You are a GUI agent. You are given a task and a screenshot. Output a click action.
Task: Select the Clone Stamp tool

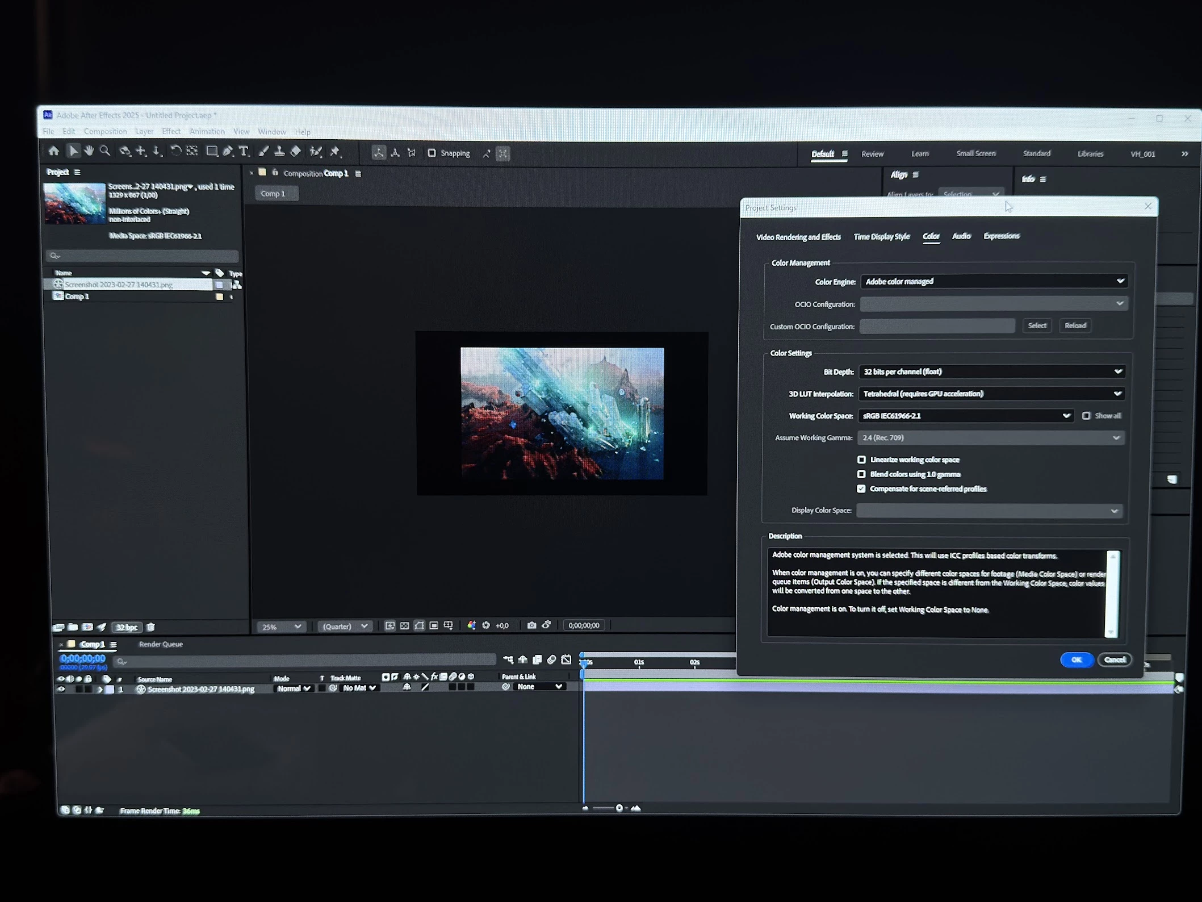[x=279, y=152]
